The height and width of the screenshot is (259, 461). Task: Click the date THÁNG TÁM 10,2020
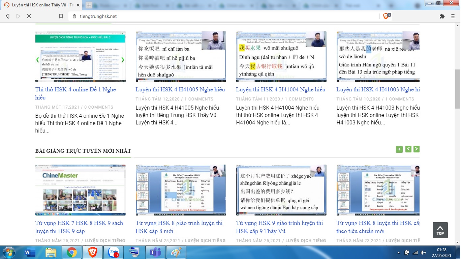coord(359,99)
